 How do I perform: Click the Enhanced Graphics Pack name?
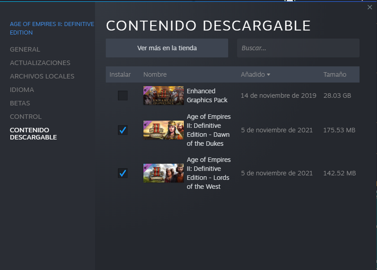click(x=207, y=96)
